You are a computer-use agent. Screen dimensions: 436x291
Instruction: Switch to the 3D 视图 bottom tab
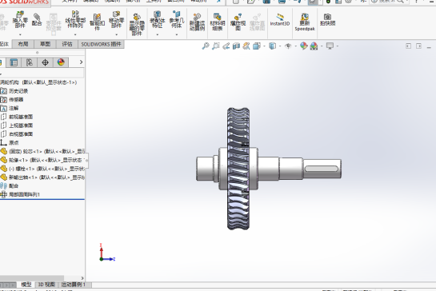click(x=46, y=285)
